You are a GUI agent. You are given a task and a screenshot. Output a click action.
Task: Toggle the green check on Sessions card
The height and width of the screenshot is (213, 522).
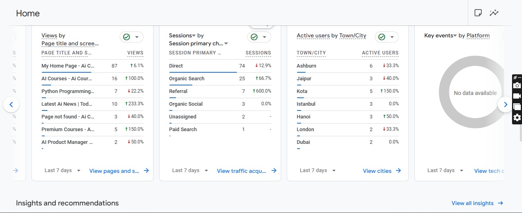point(254,37)
